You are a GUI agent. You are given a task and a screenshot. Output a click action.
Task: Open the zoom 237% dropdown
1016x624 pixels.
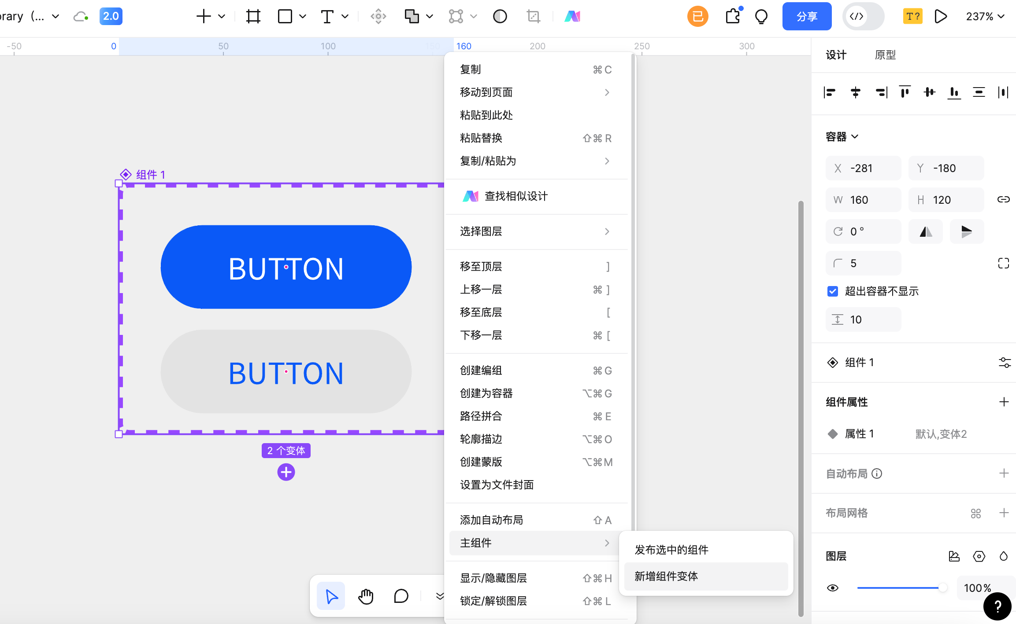(x=985, y=17)
